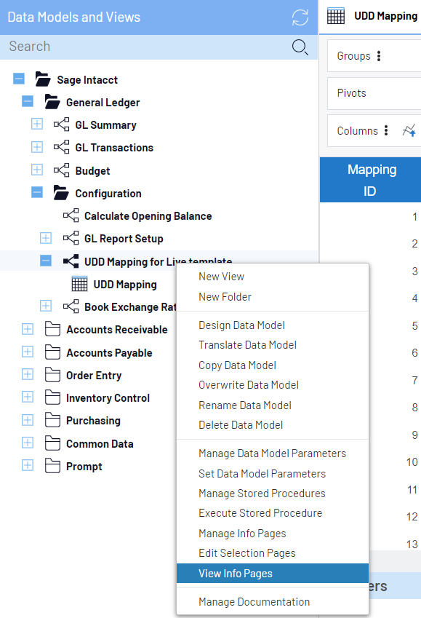Expand the Book Exchange Rate node
This screenshot has width=421, height=618.
(x=46, y=306)
